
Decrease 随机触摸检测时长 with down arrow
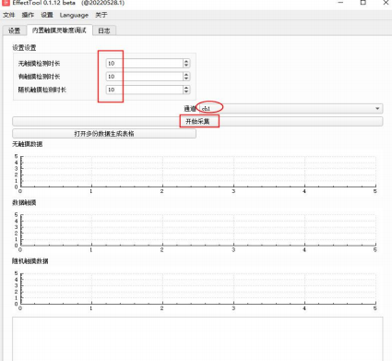pyautogui.click(x=186, y=91)
